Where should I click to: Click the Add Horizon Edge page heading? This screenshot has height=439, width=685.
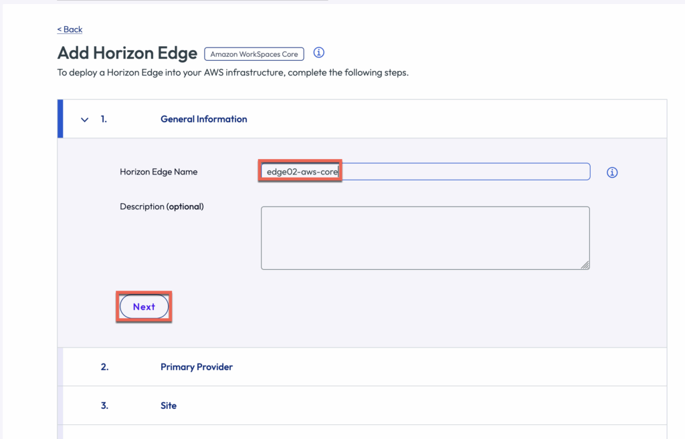(127, 53)
